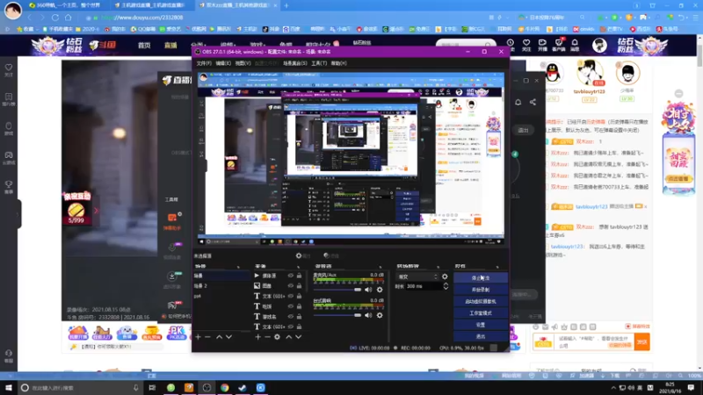Open settings gear for 台式音响 mixer channel
This screenshot has height=395, width=703.
(380, 315)
